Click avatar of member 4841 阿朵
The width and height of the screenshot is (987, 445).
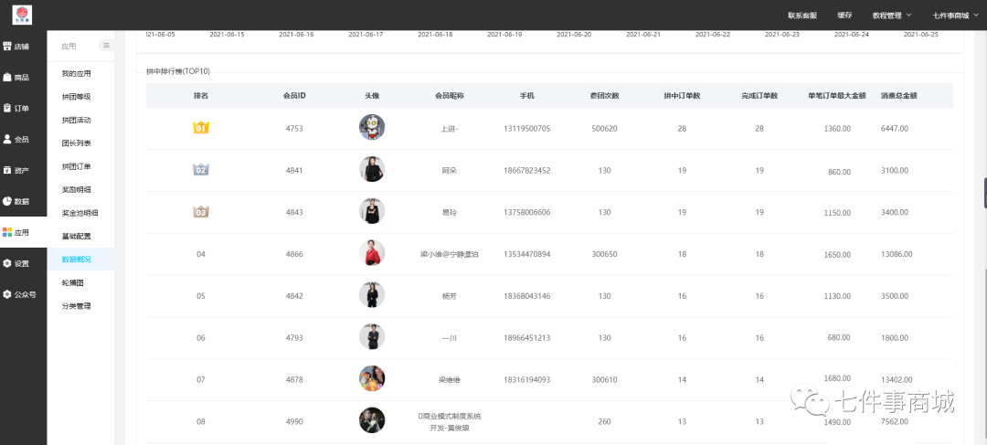pos(372,169)
